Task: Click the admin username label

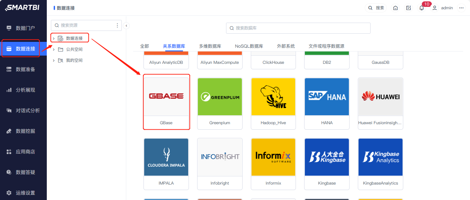Action: [x=447, y=8]
